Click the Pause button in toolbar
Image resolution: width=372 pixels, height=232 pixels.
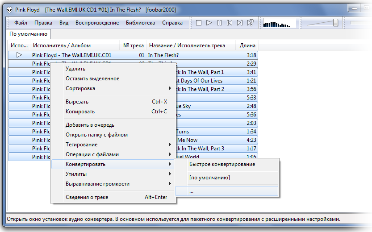point(219,23)
